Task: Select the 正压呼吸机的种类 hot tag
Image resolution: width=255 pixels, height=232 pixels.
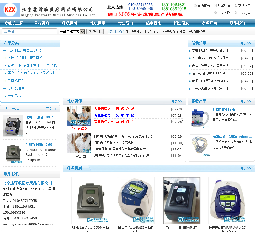Action: 173,32
